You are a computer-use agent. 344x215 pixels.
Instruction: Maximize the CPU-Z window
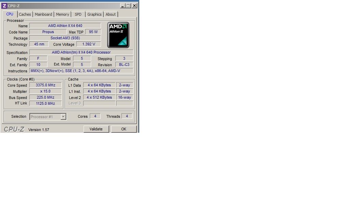tap(128, 6)
